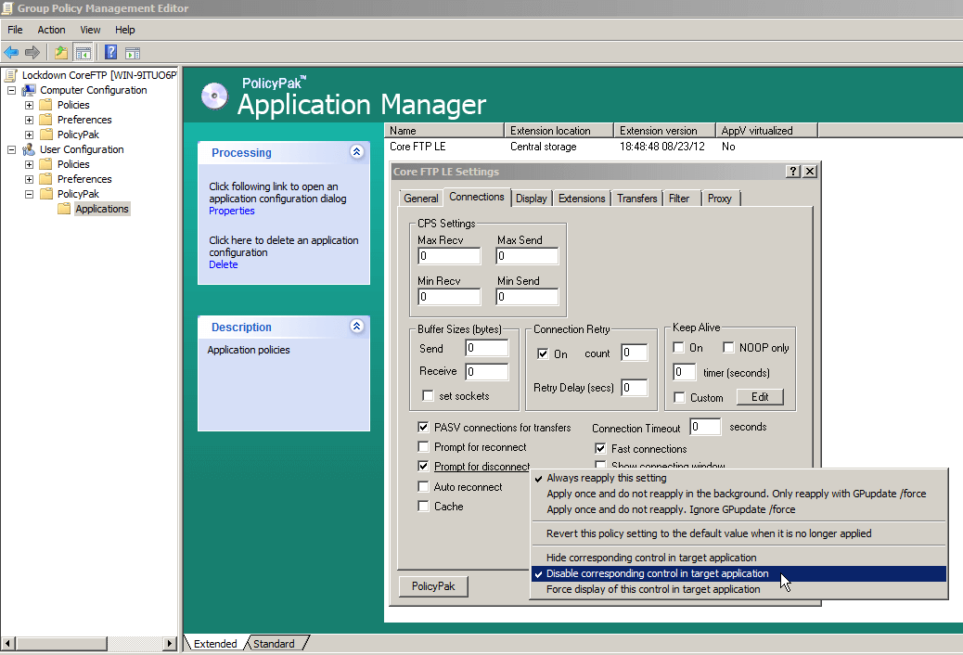Click the Up one level folder icon
This screenshot has width=963, height=655.
coord(61,52)
